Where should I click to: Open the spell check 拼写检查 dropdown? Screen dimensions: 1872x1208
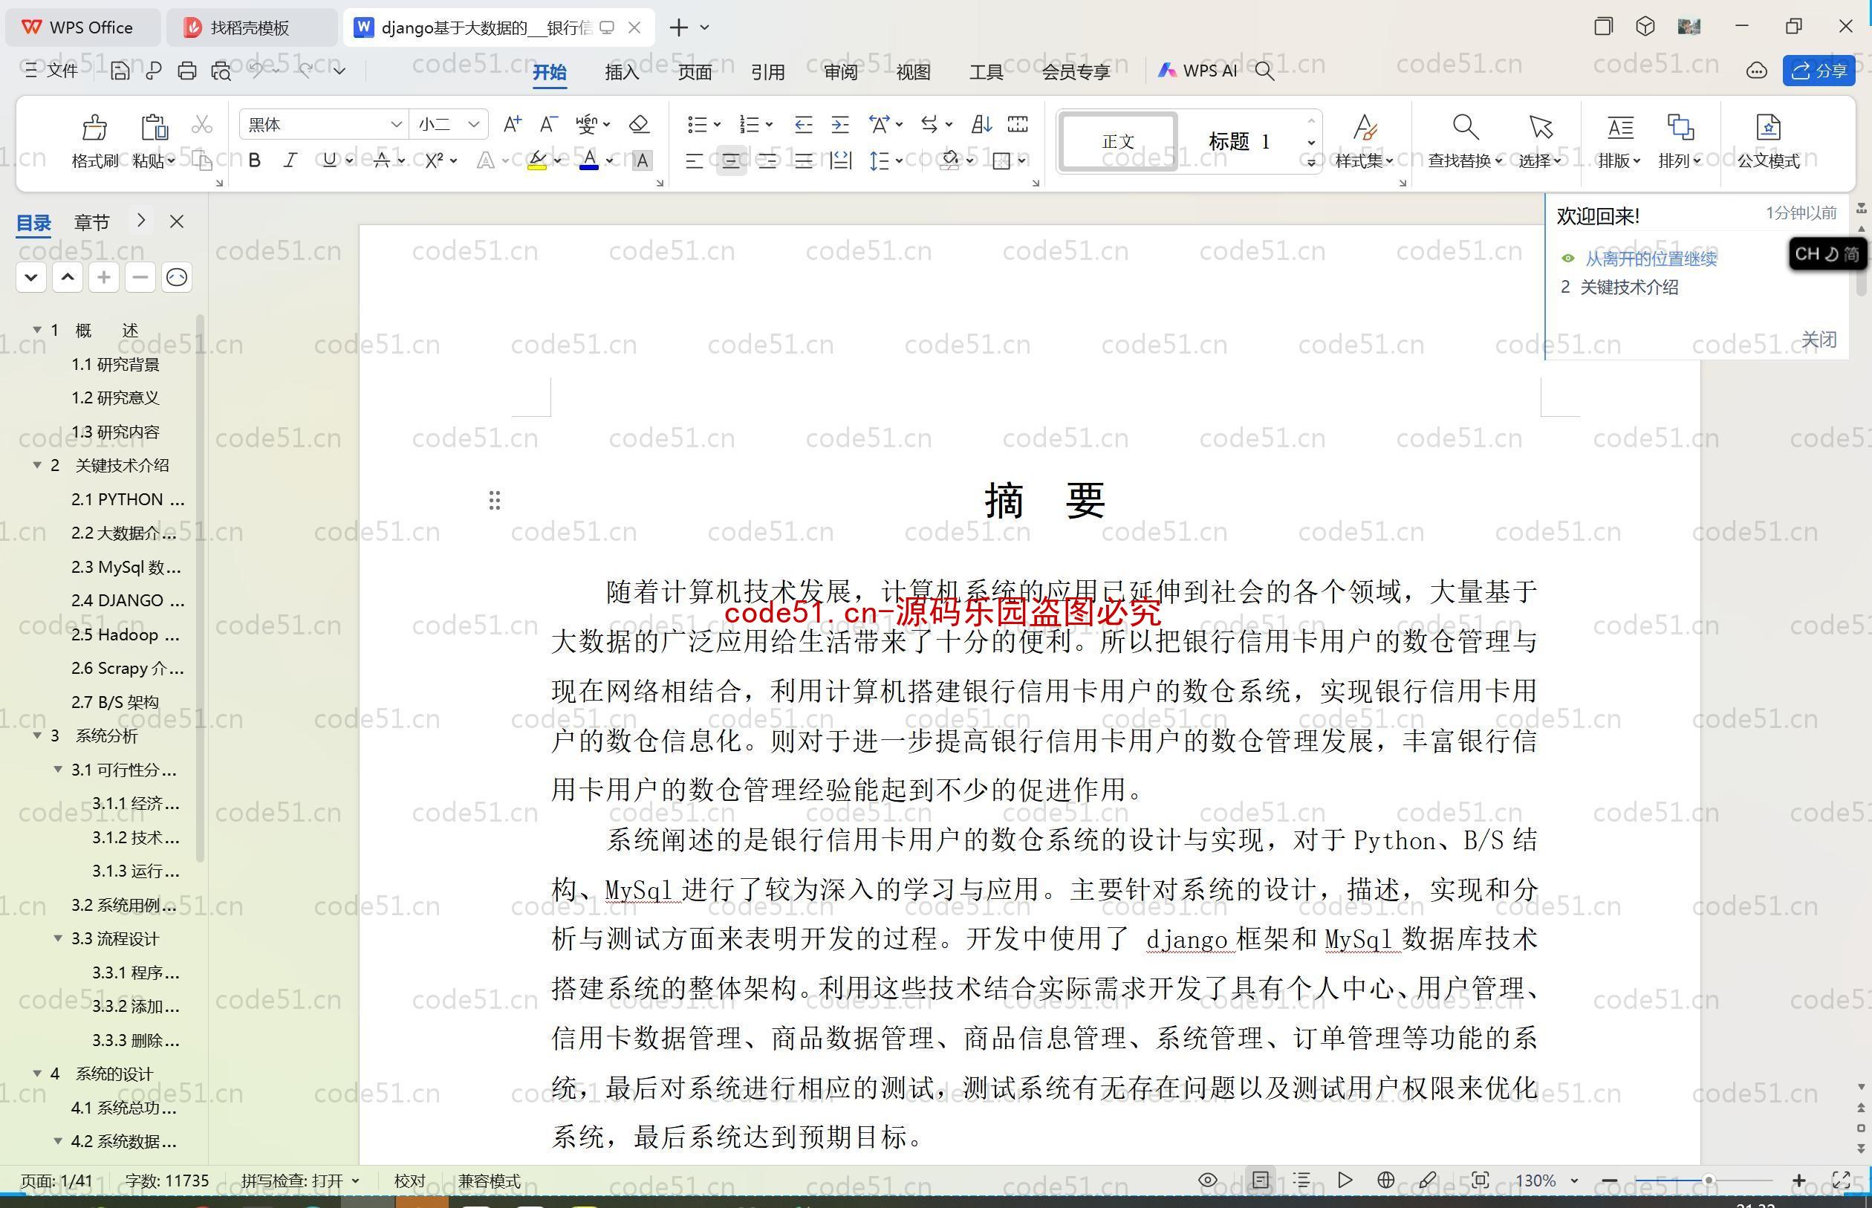coord(355,1181)
